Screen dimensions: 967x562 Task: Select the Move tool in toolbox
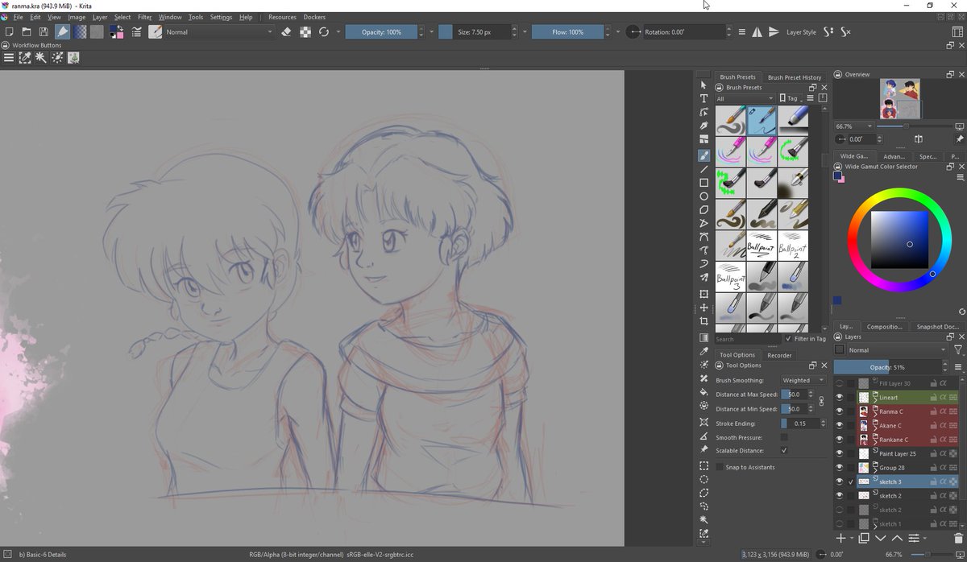[703, 308]
